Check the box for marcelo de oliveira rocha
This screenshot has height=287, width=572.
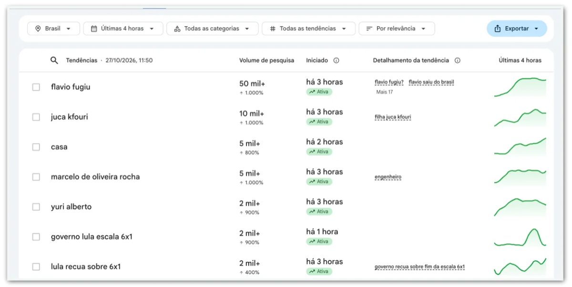36,177
